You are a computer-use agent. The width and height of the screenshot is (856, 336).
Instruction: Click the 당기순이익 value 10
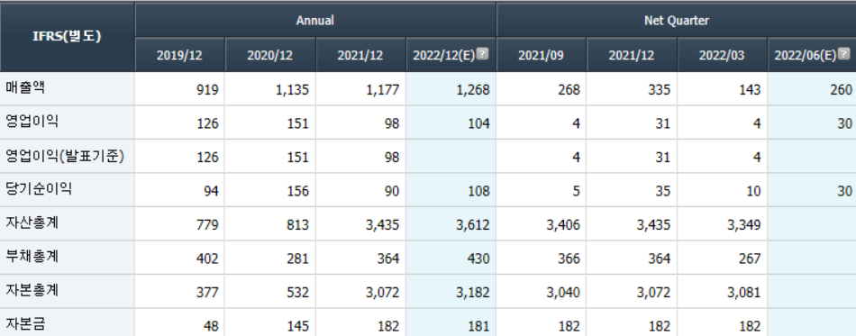click(x=753, y=192)
